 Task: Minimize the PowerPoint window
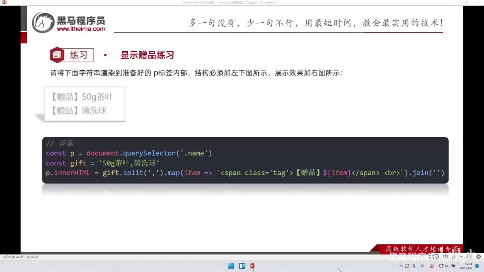(x=456, y=2)
